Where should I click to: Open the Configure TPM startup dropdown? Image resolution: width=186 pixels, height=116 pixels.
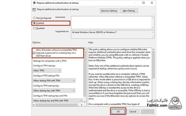point(47,70)
